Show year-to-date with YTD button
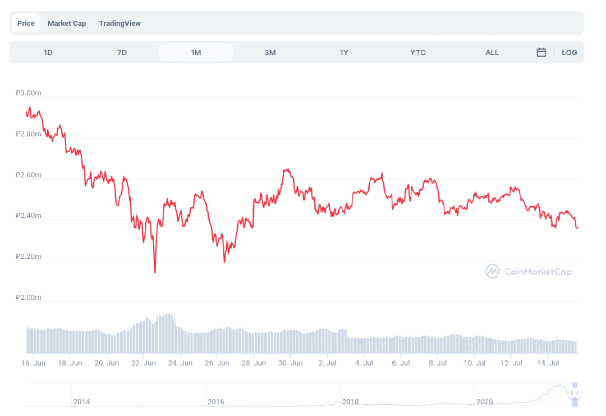606x416 pixels. [x=418, y=52]
